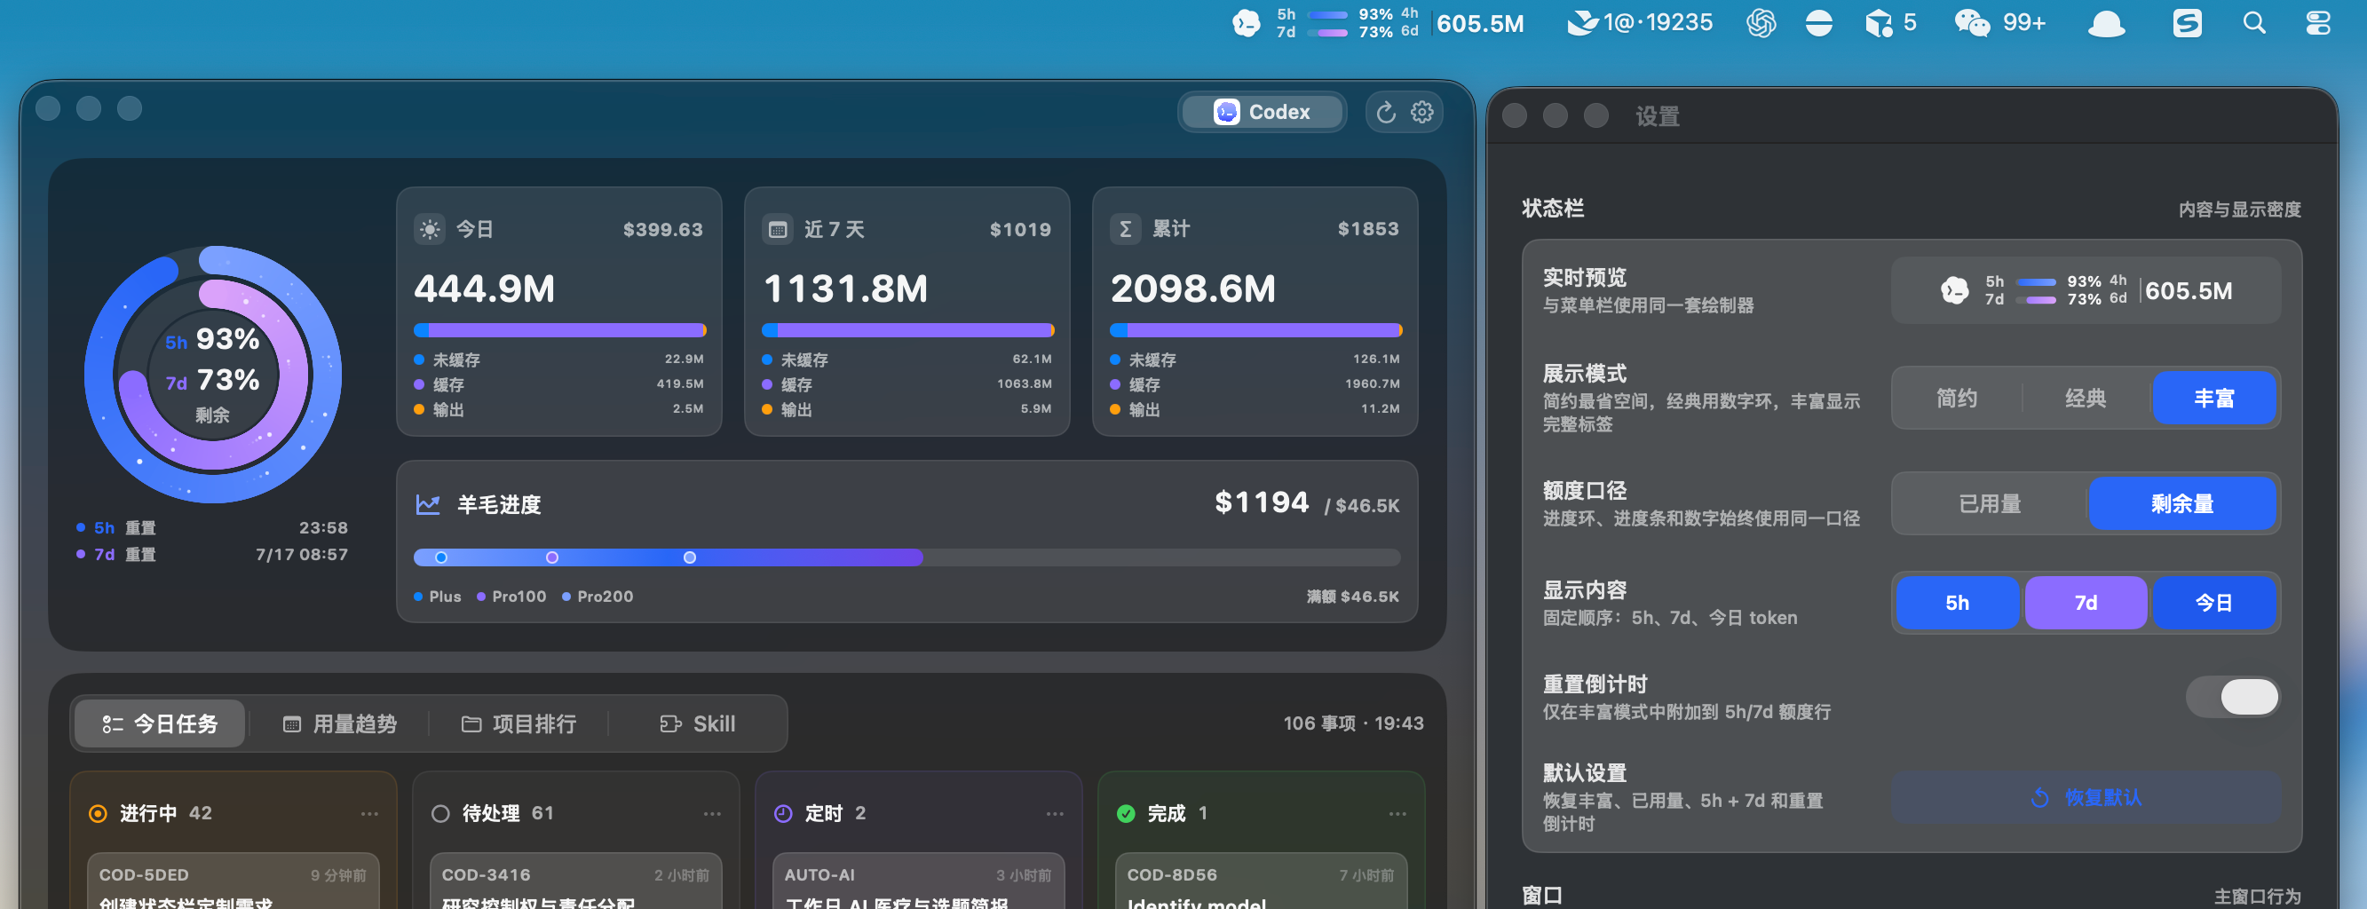Open the Codex provider selector
The width and height of the screenshot is (2367, 909).
pyautogui.click(x=1262, y=112)
